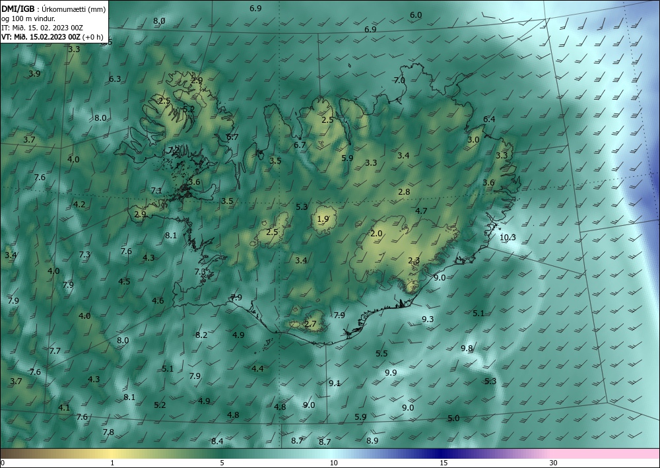This screenshot has width=660, height=468.
Task: Click the 'IT: Mið. 15. 02. 2023 00Z' line
Action: [42, 28]
